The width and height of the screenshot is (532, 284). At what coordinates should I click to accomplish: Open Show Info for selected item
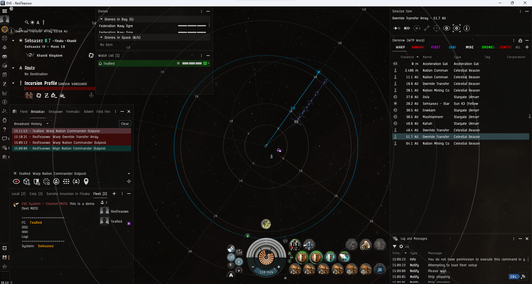click(x=467, y=28)
